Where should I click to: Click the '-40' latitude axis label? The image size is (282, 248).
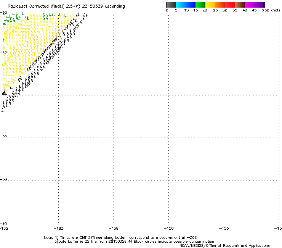click(x=3, y=224)
